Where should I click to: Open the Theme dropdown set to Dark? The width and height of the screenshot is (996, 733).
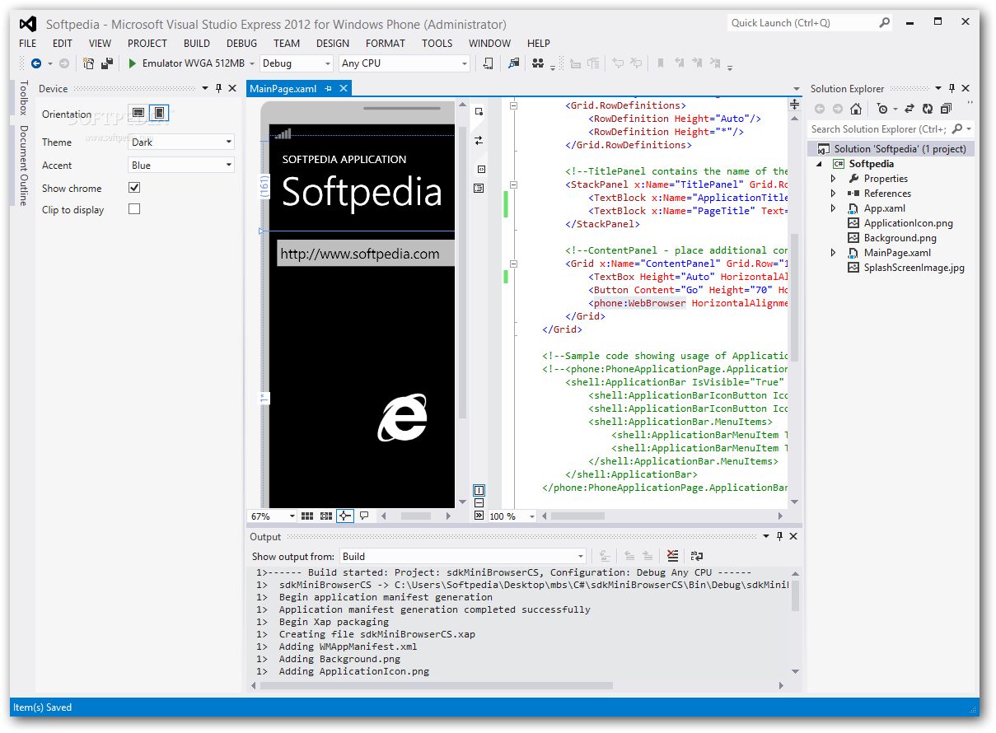pyautogui.click(x=181, y=142)
